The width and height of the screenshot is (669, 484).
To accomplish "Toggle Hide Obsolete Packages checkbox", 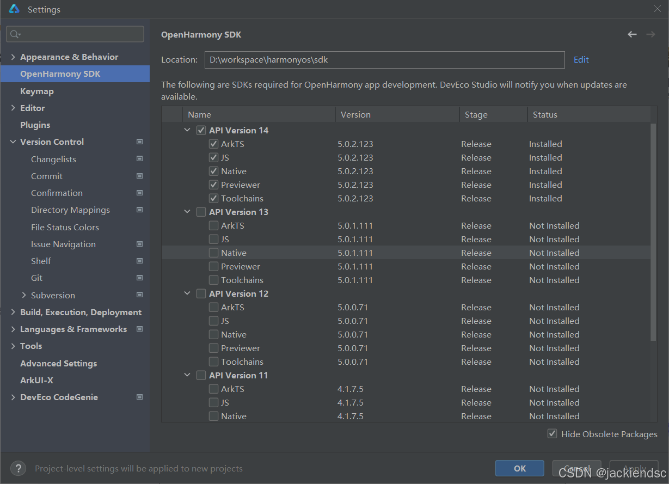I will pyautogui.click(x=553, y=434).
